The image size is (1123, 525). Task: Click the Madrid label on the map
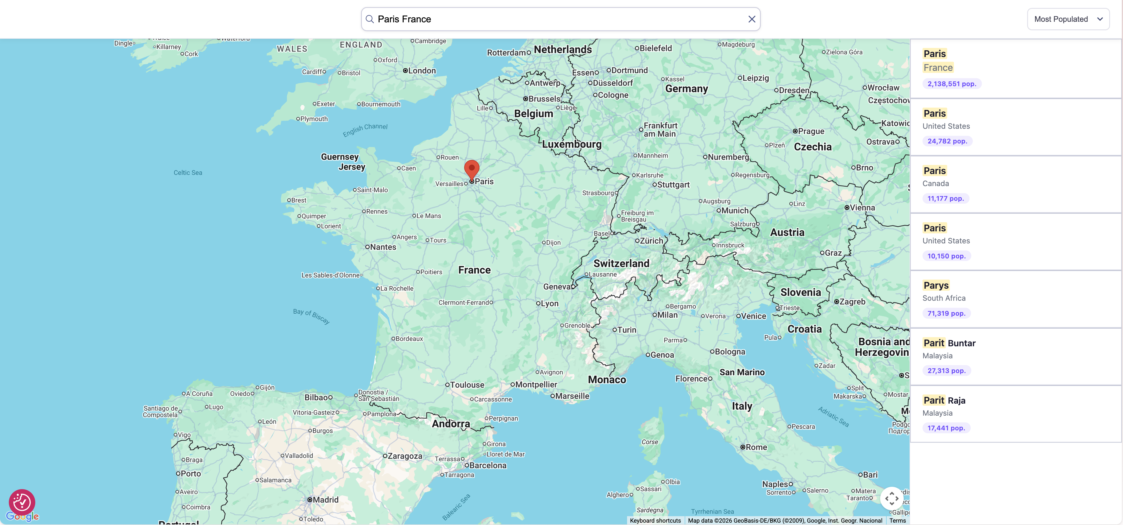coord(325,500)
